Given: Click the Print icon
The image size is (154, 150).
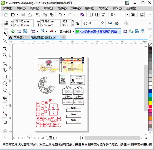Looking at the screenshot, I should [x=30, y=15].
